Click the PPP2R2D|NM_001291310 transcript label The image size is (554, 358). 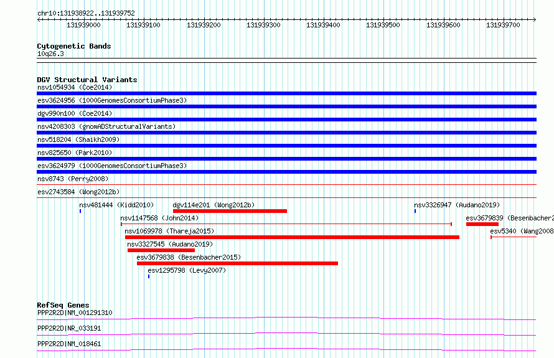click(x=75, y=313)
